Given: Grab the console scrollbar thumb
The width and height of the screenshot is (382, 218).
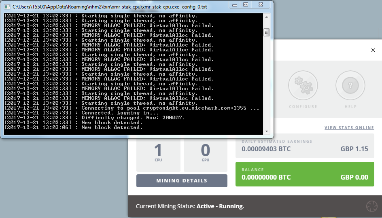Looking at the screenshot, I should tap(267, 32).
